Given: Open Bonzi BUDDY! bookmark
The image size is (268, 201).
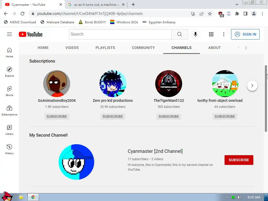Looking at the screenshot, I should (92, 22).
